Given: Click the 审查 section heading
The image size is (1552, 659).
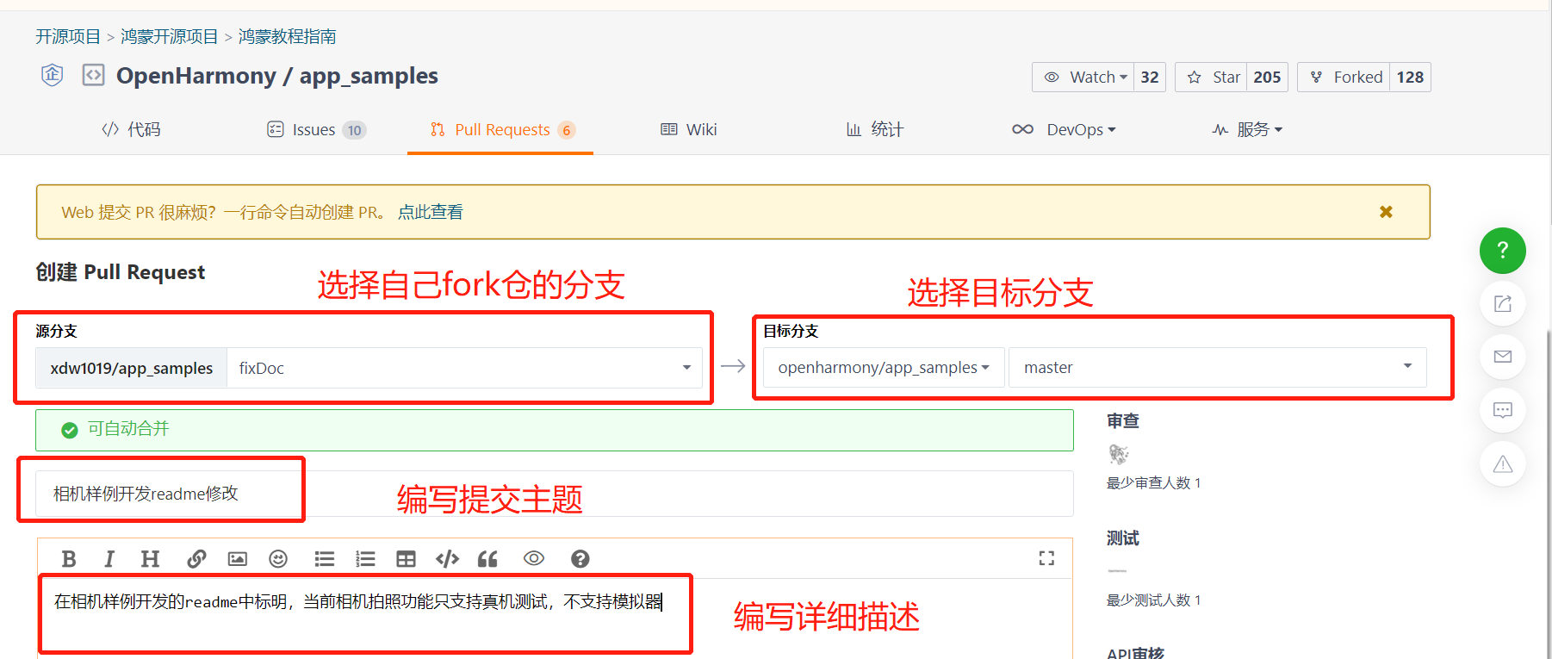Looking at the screenshot, I should tap(1123, 421).
